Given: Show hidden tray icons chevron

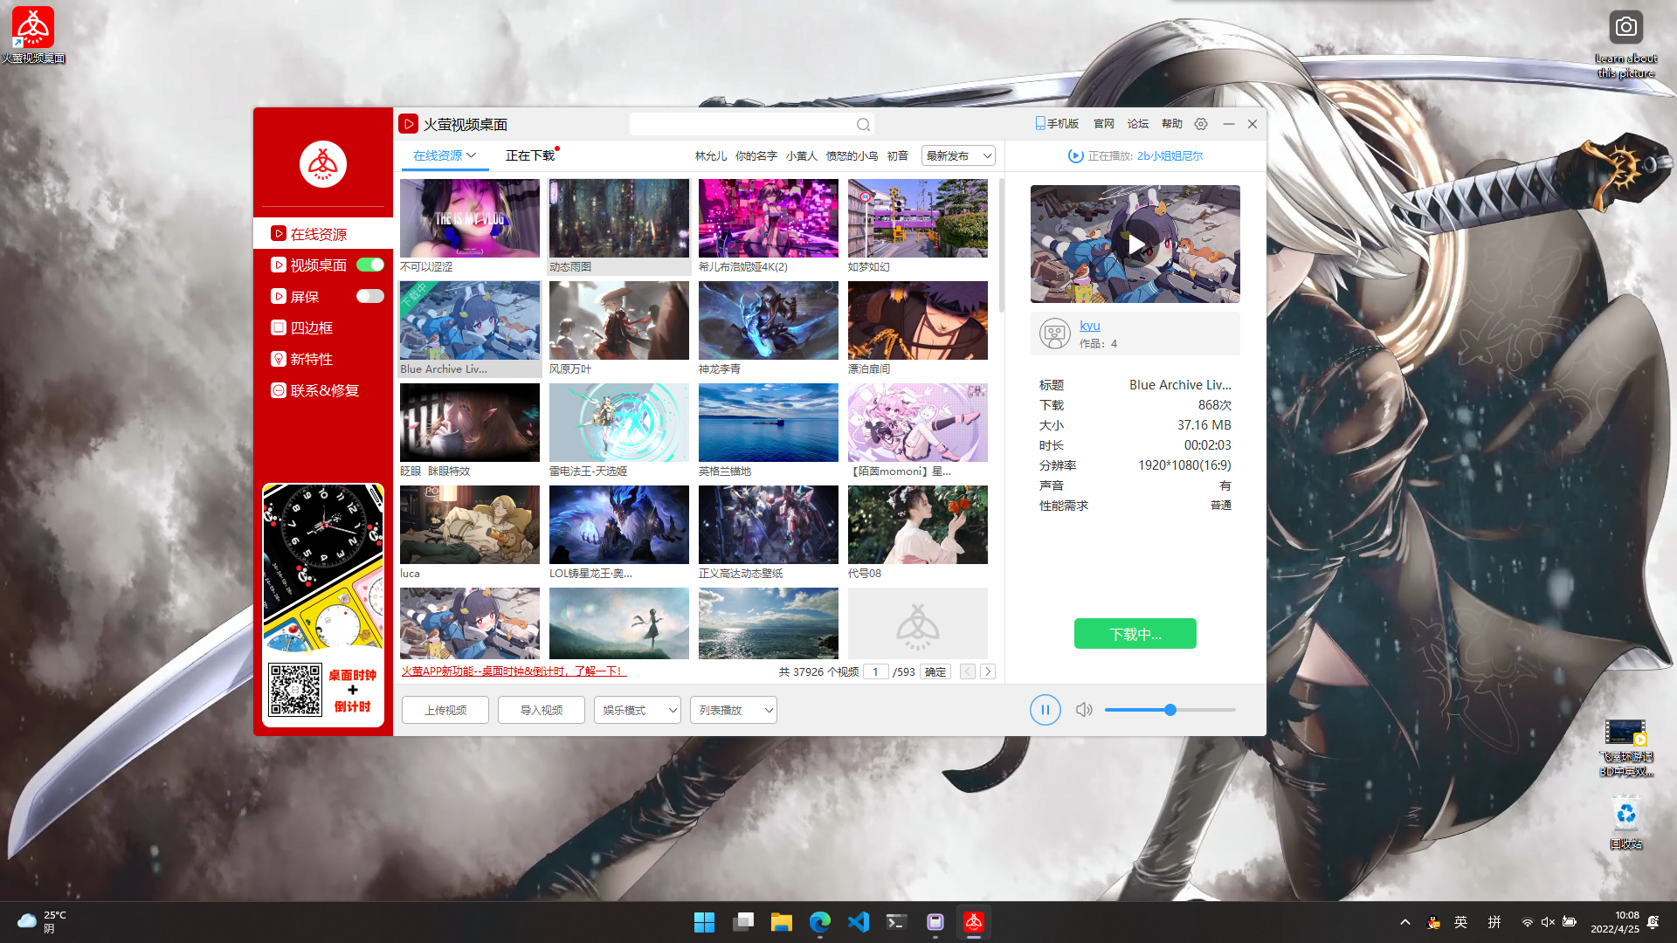Looking at the screenshot, I should point(1404,922).
